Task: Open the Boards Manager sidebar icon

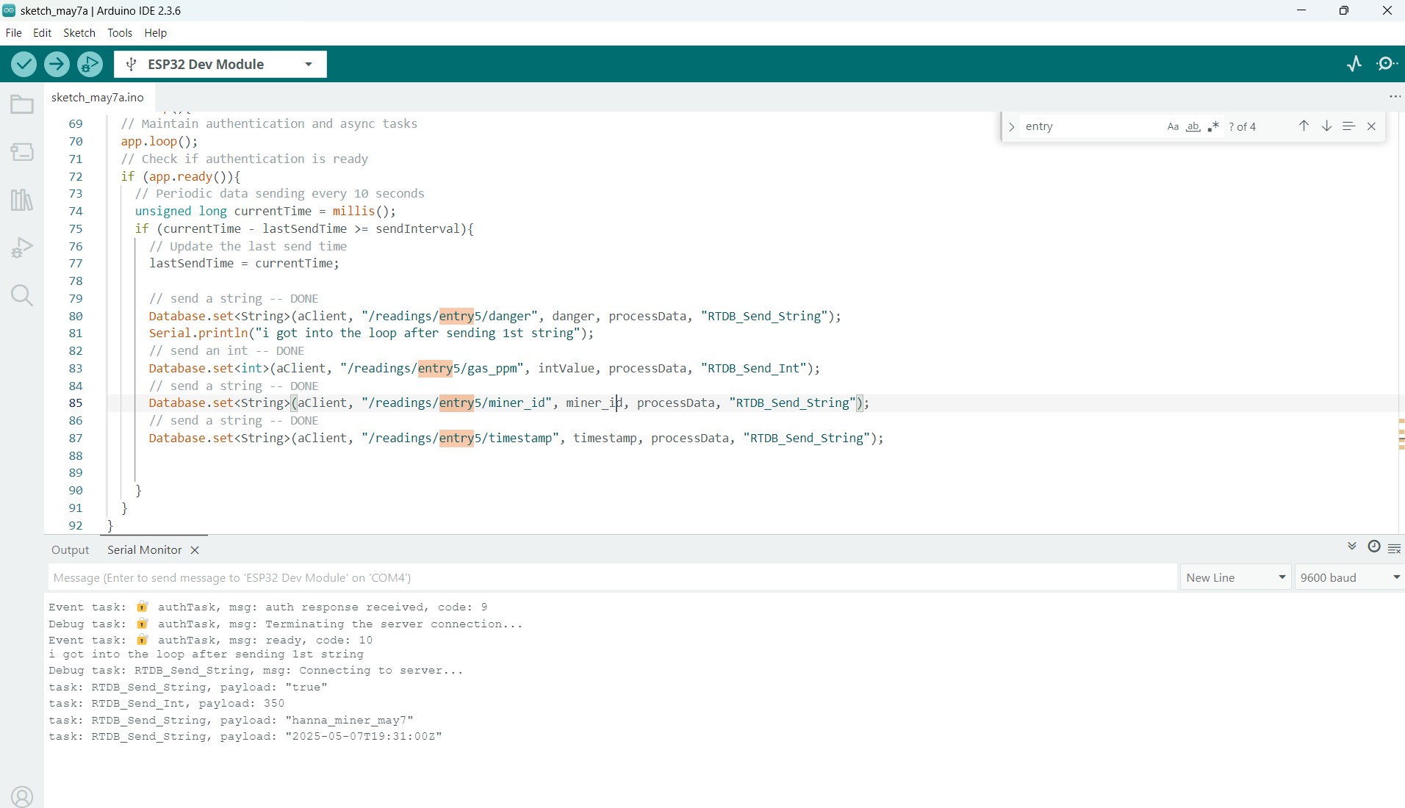Action: [22, 152]
